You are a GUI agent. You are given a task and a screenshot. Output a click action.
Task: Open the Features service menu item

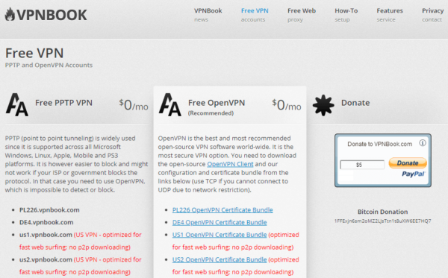[x=390, y=15]
